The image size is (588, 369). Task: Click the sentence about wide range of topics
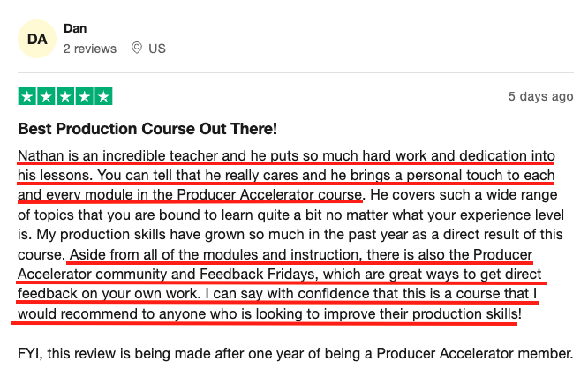click(290, 205)
